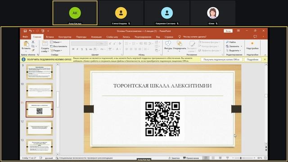Select Елена Кладова participant tile
Viewport: 288px width, 162px height.
click(121, 13)
